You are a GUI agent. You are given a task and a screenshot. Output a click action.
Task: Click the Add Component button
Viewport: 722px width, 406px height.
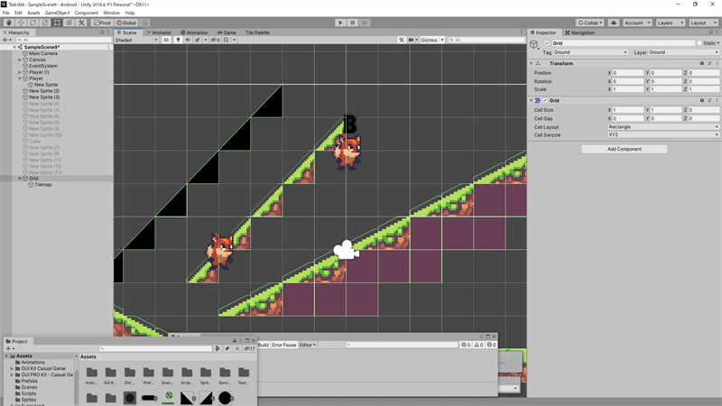[625, 149]
